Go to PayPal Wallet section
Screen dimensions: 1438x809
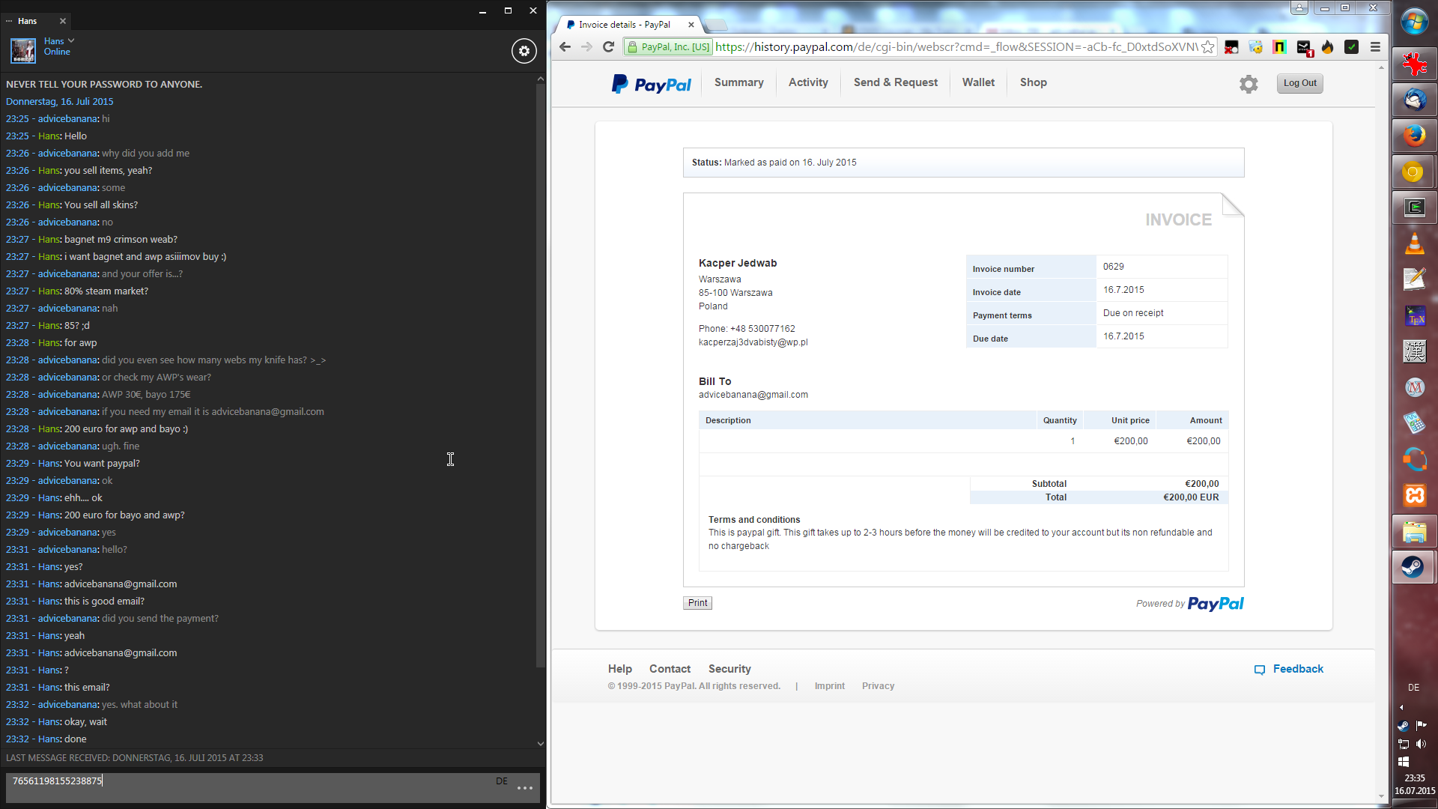(x=977, y=82)
